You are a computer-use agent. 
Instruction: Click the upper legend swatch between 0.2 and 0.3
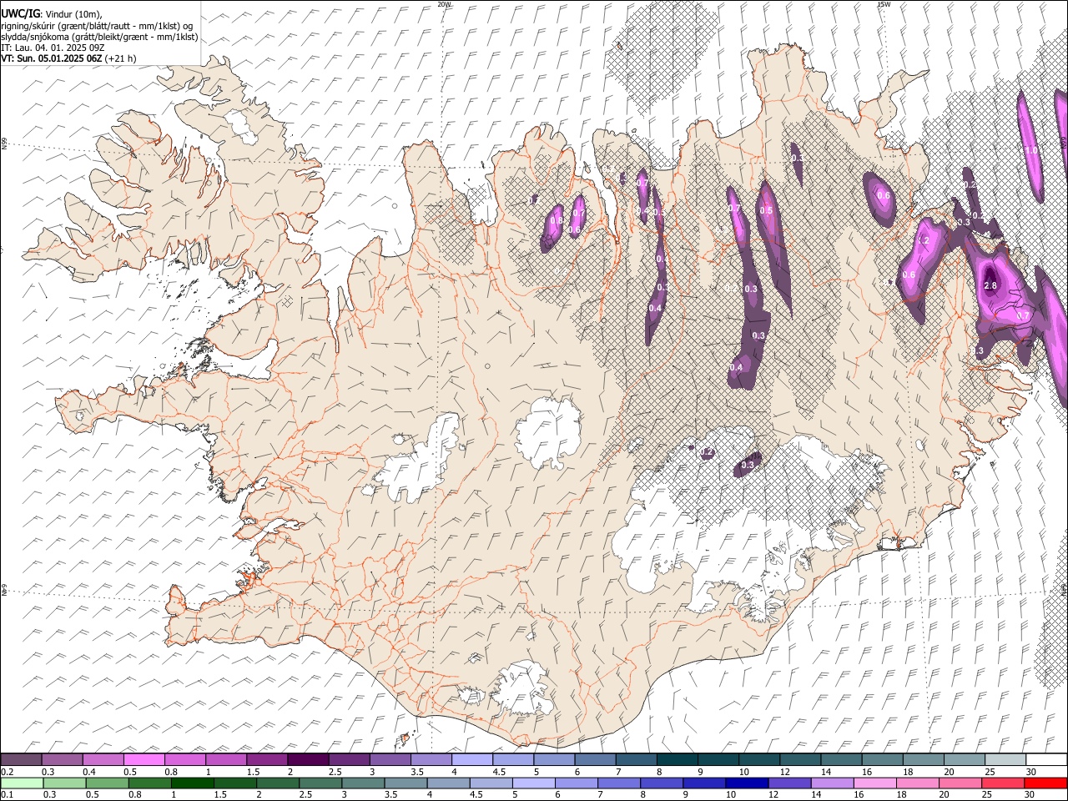point(21,759)
